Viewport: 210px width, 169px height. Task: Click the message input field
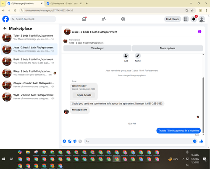pos(138,141)
